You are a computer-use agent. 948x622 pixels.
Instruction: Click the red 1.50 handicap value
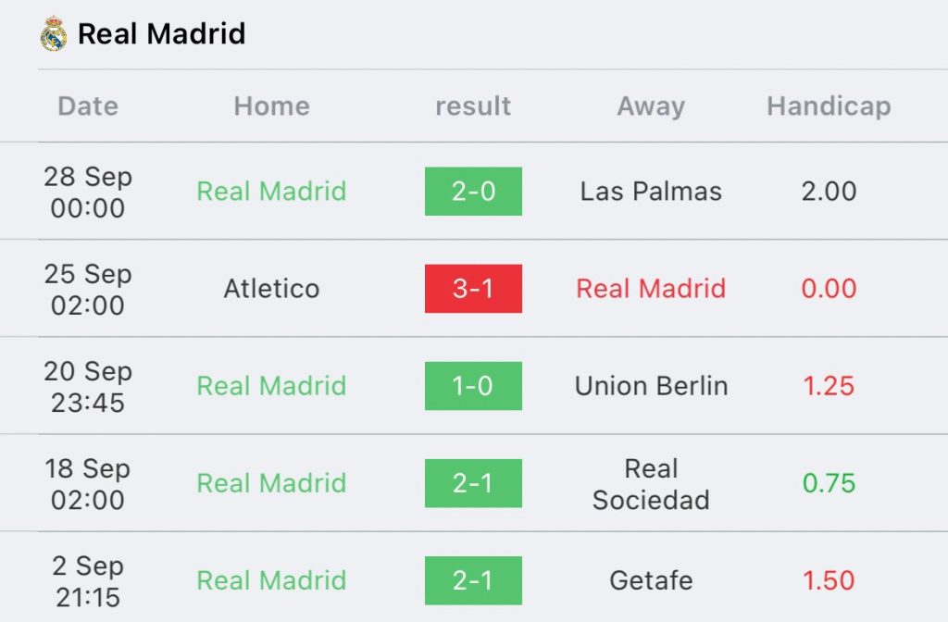[x=829, y=580]
